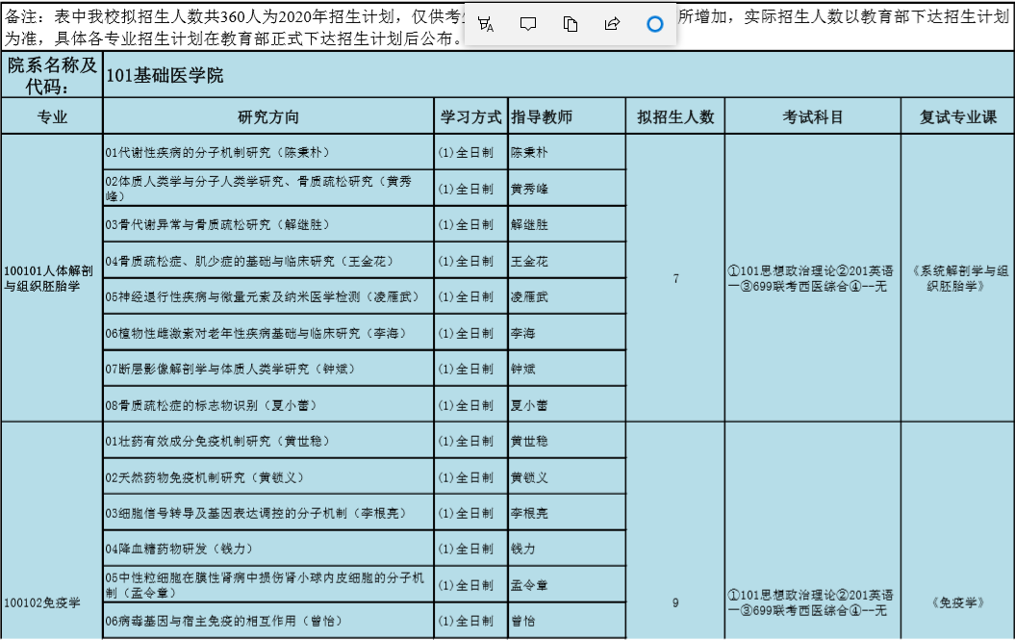
Task: Select the enrollment number 7 cell
Action: [x=675, y=279]
